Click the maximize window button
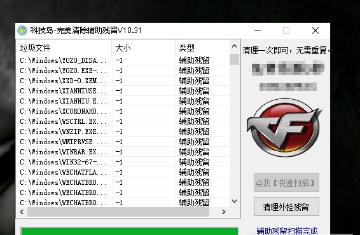This screenshot has height=235, width=360. pos(286,30)
